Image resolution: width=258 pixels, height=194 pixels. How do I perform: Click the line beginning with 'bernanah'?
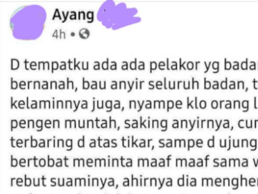tap(134, 85)
